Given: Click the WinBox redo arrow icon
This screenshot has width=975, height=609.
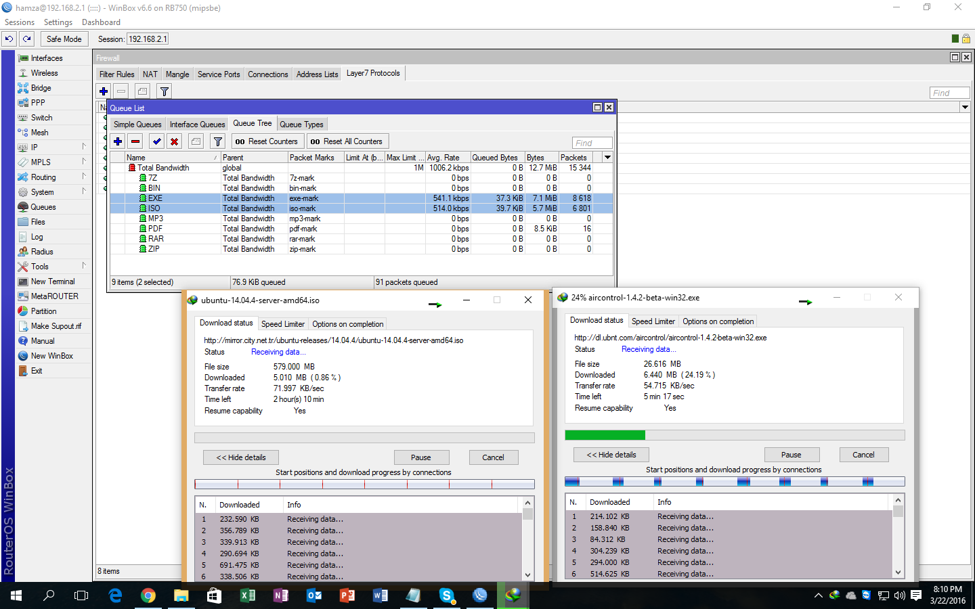Looking at the screenshot, I should [x=27, y=39].
